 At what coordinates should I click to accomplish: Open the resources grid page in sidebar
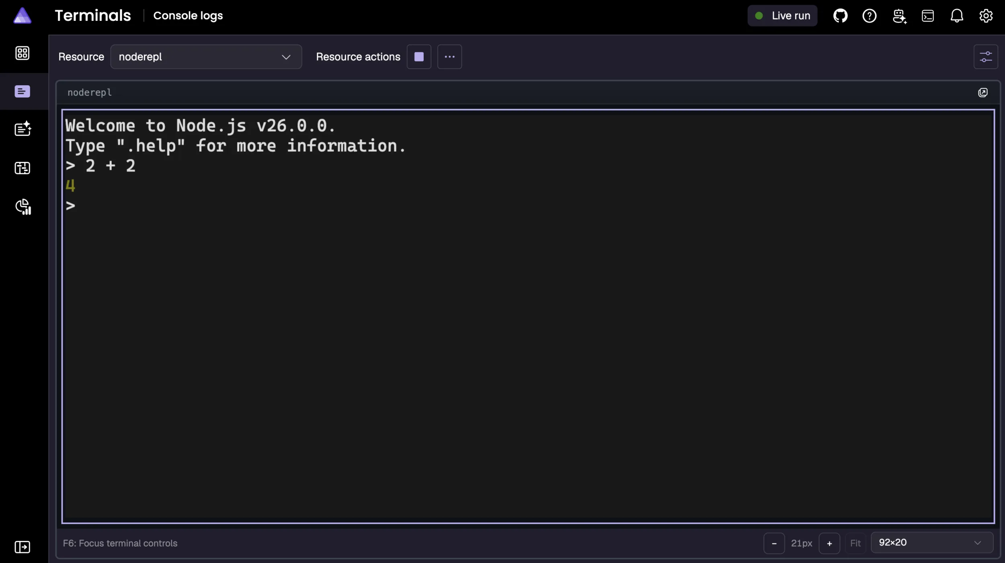click(22, 53)
